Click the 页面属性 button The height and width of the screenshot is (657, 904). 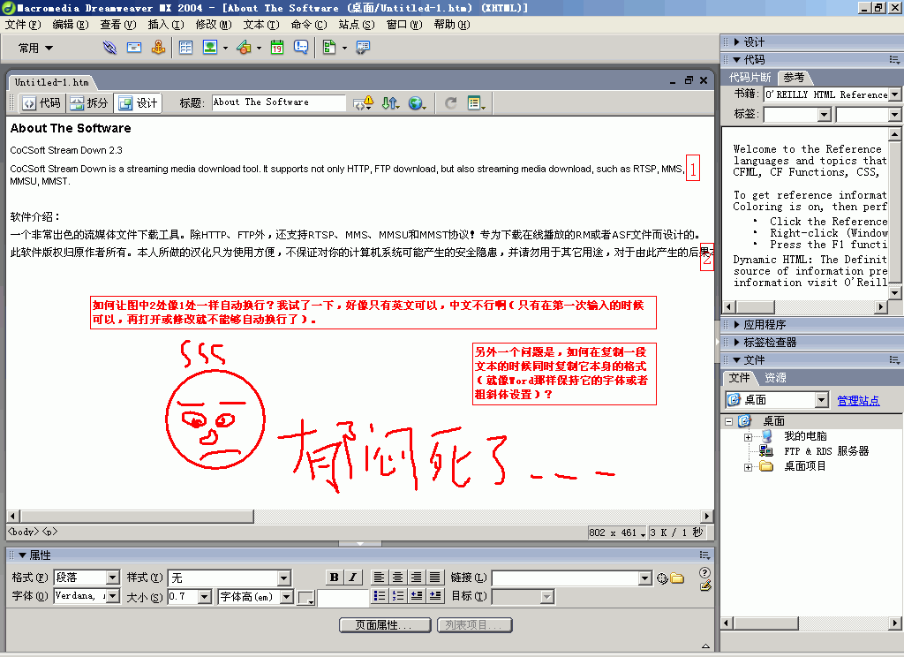tap(385, 625)
